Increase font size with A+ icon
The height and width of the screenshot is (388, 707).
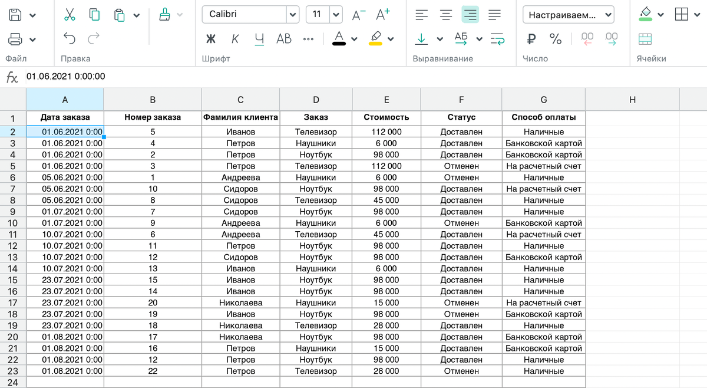[x=383, y=14]
